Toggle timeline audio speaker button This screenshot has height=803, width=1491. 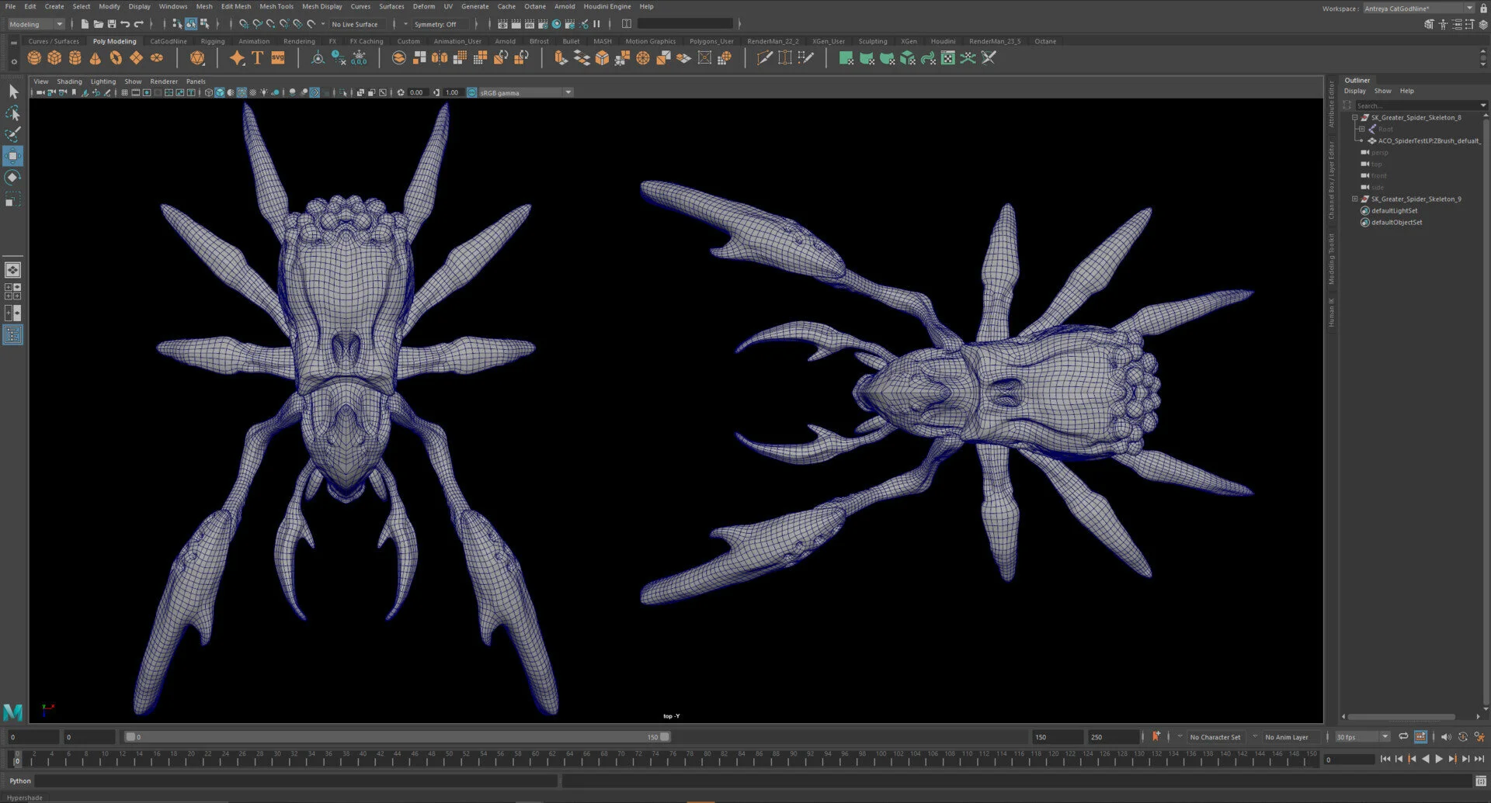coord(1445,737)
